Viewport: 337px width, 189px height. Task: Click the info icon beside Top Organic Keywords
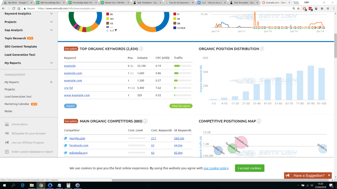[x=141, y=49]
